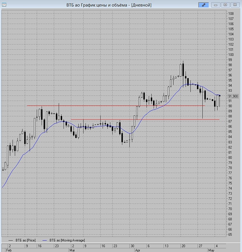This screenshot has height=252, width=242.
Task: Click the date 16 under February on the time axis
Action: 40,246
